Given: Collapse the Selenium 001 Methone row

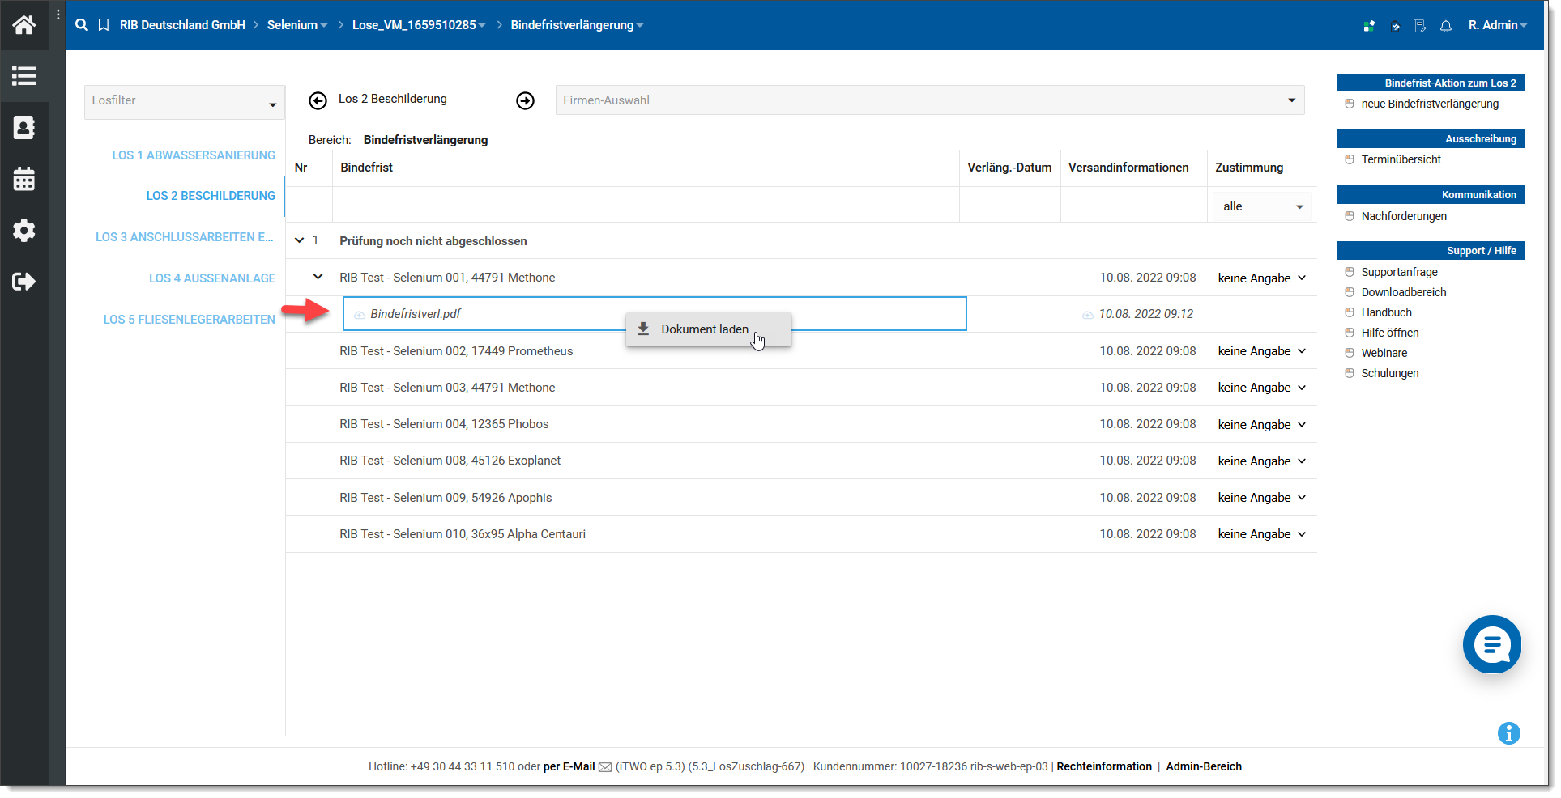Looking at the screenshot, I should click(x=318, y=277).
